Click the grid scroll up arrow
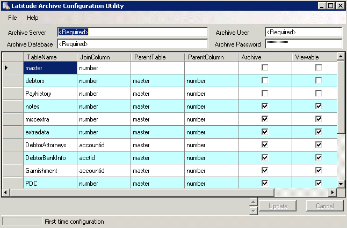 [x=341, y=57]
